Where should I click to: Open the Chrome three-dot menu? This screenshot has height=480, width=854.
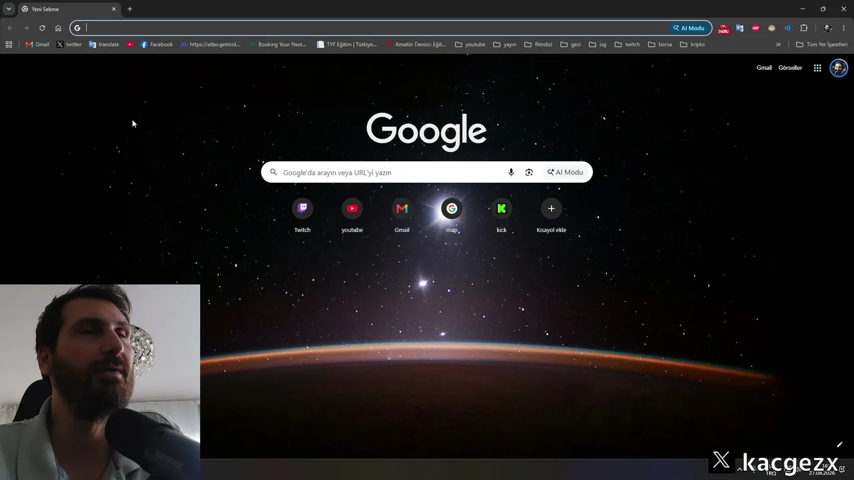pos(844,28)
